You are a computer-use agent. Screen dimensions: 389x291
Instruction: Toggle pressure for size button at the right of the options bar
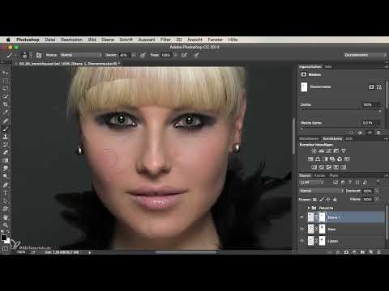197,55
